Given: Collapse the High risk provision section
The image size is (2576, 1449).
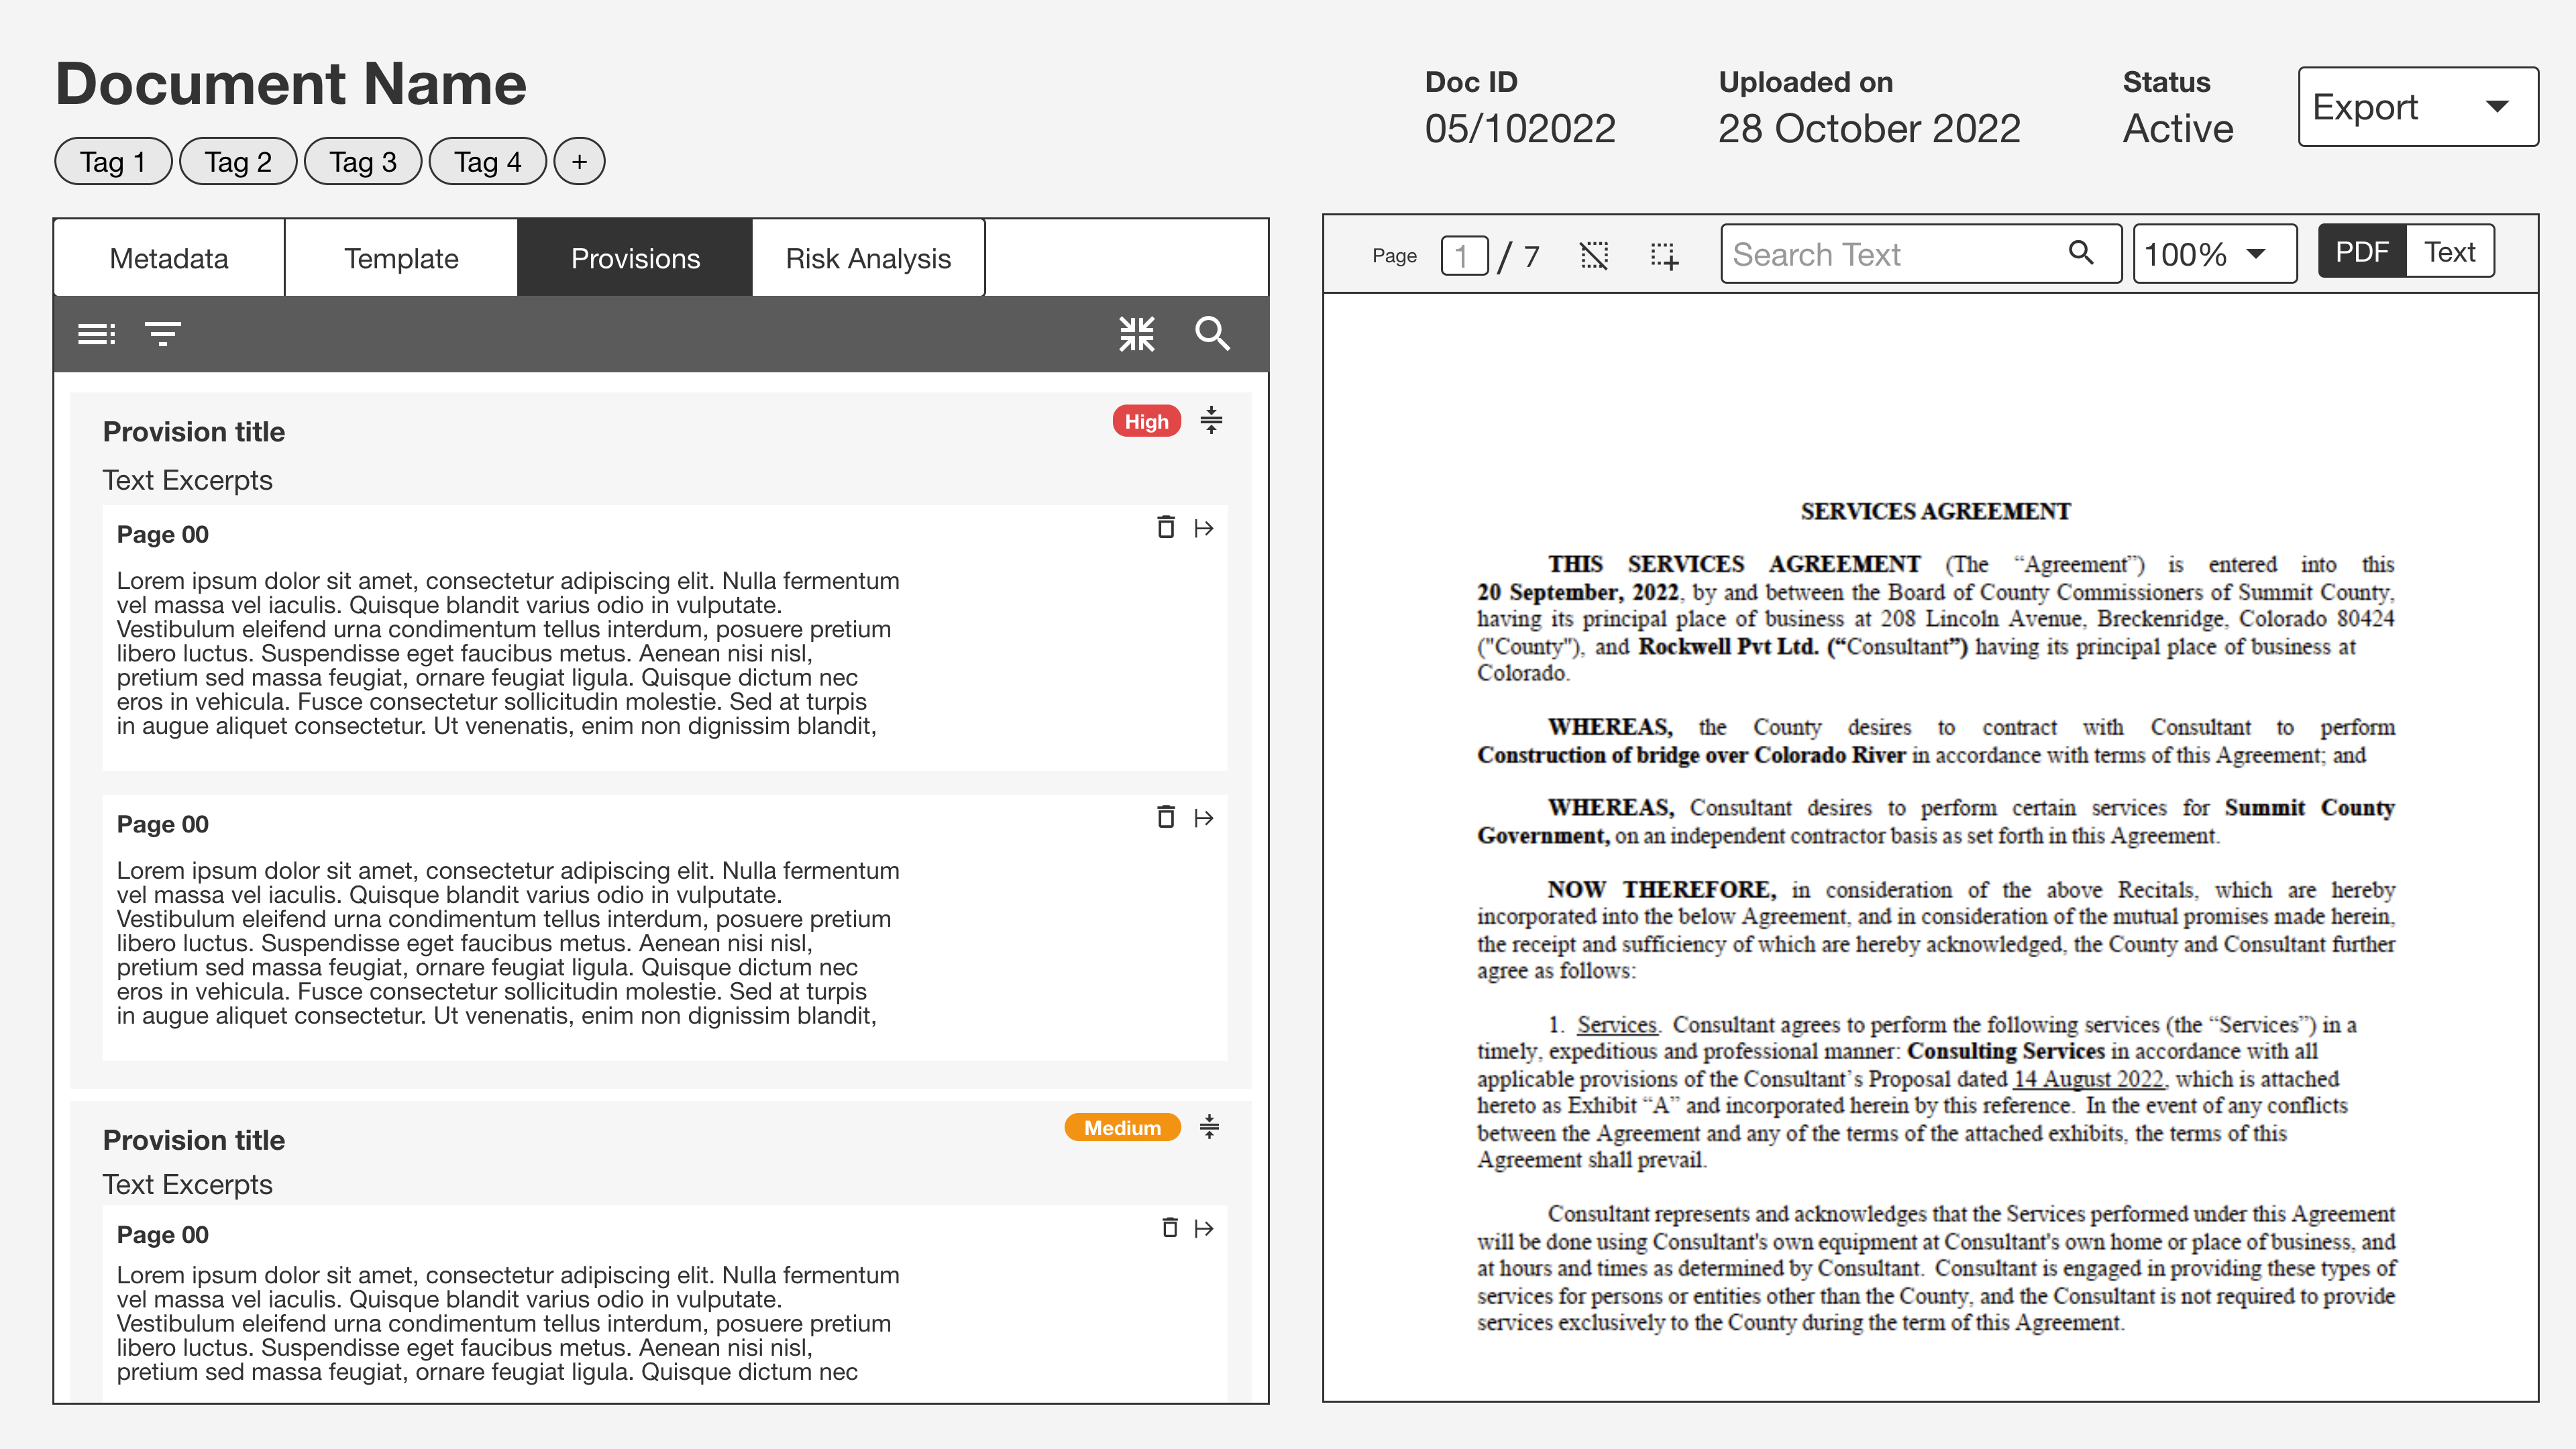Looking at the screenshot, I should pos(1211,420).
